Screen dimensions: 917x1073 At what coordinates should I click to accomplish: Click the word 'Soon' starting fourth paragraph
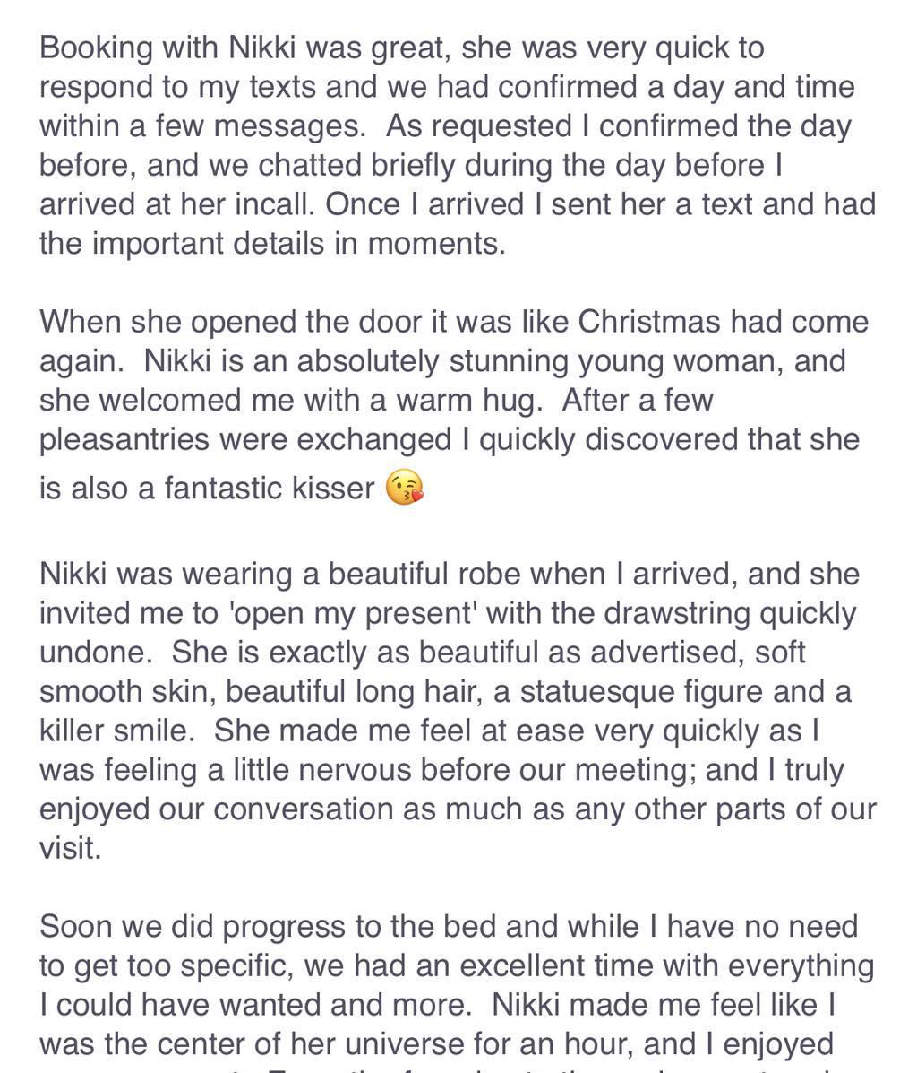tap(76, 927)
